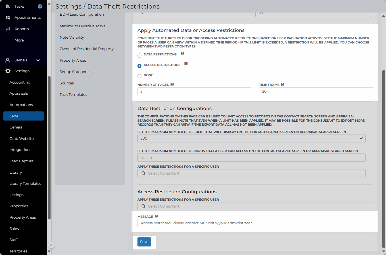Open Library settings
Screen dimensions: 386x255
[16, 173]
